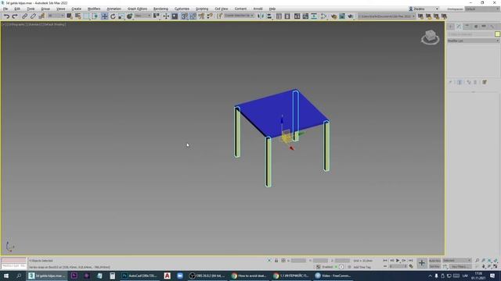This screenshot has width=501, height=281.
Task: Click the Redo arrow icon
Action: 15,16
